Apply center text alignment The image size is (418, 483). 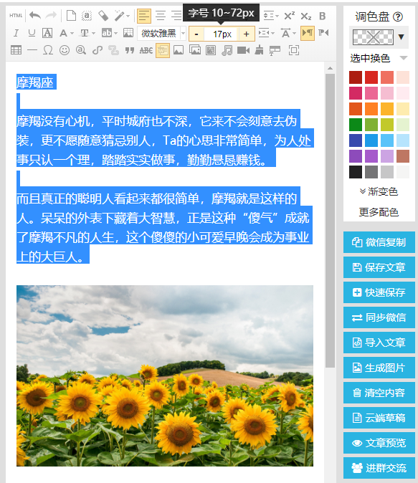point(161,15)
